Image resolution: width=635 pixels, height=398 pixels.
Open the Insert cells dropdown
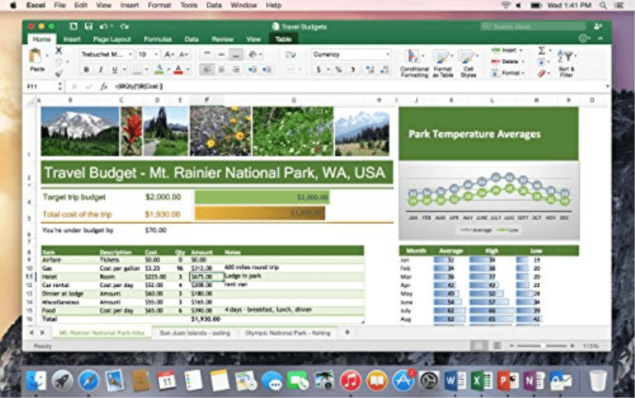pos(507,50)
